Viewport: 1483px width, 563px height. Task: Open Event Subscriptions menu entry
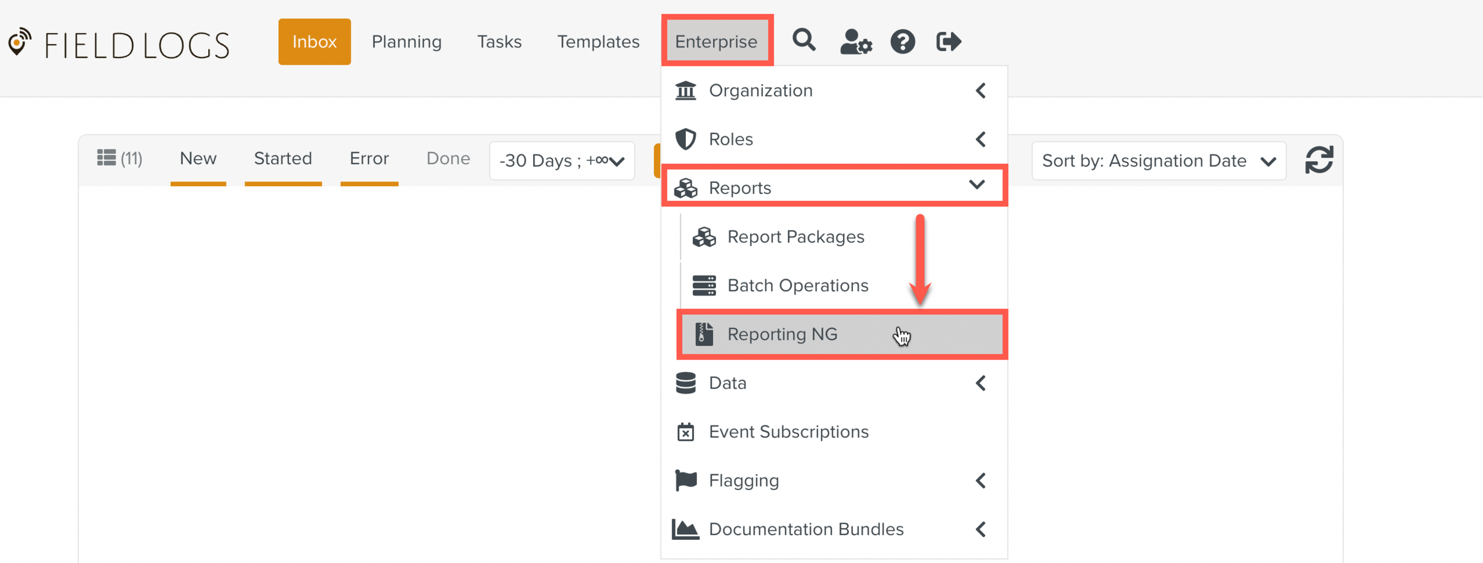point(788,432)
